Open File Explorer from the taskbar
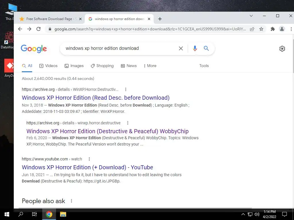Screen dimensions: 294x220 (x=63, y=214)
